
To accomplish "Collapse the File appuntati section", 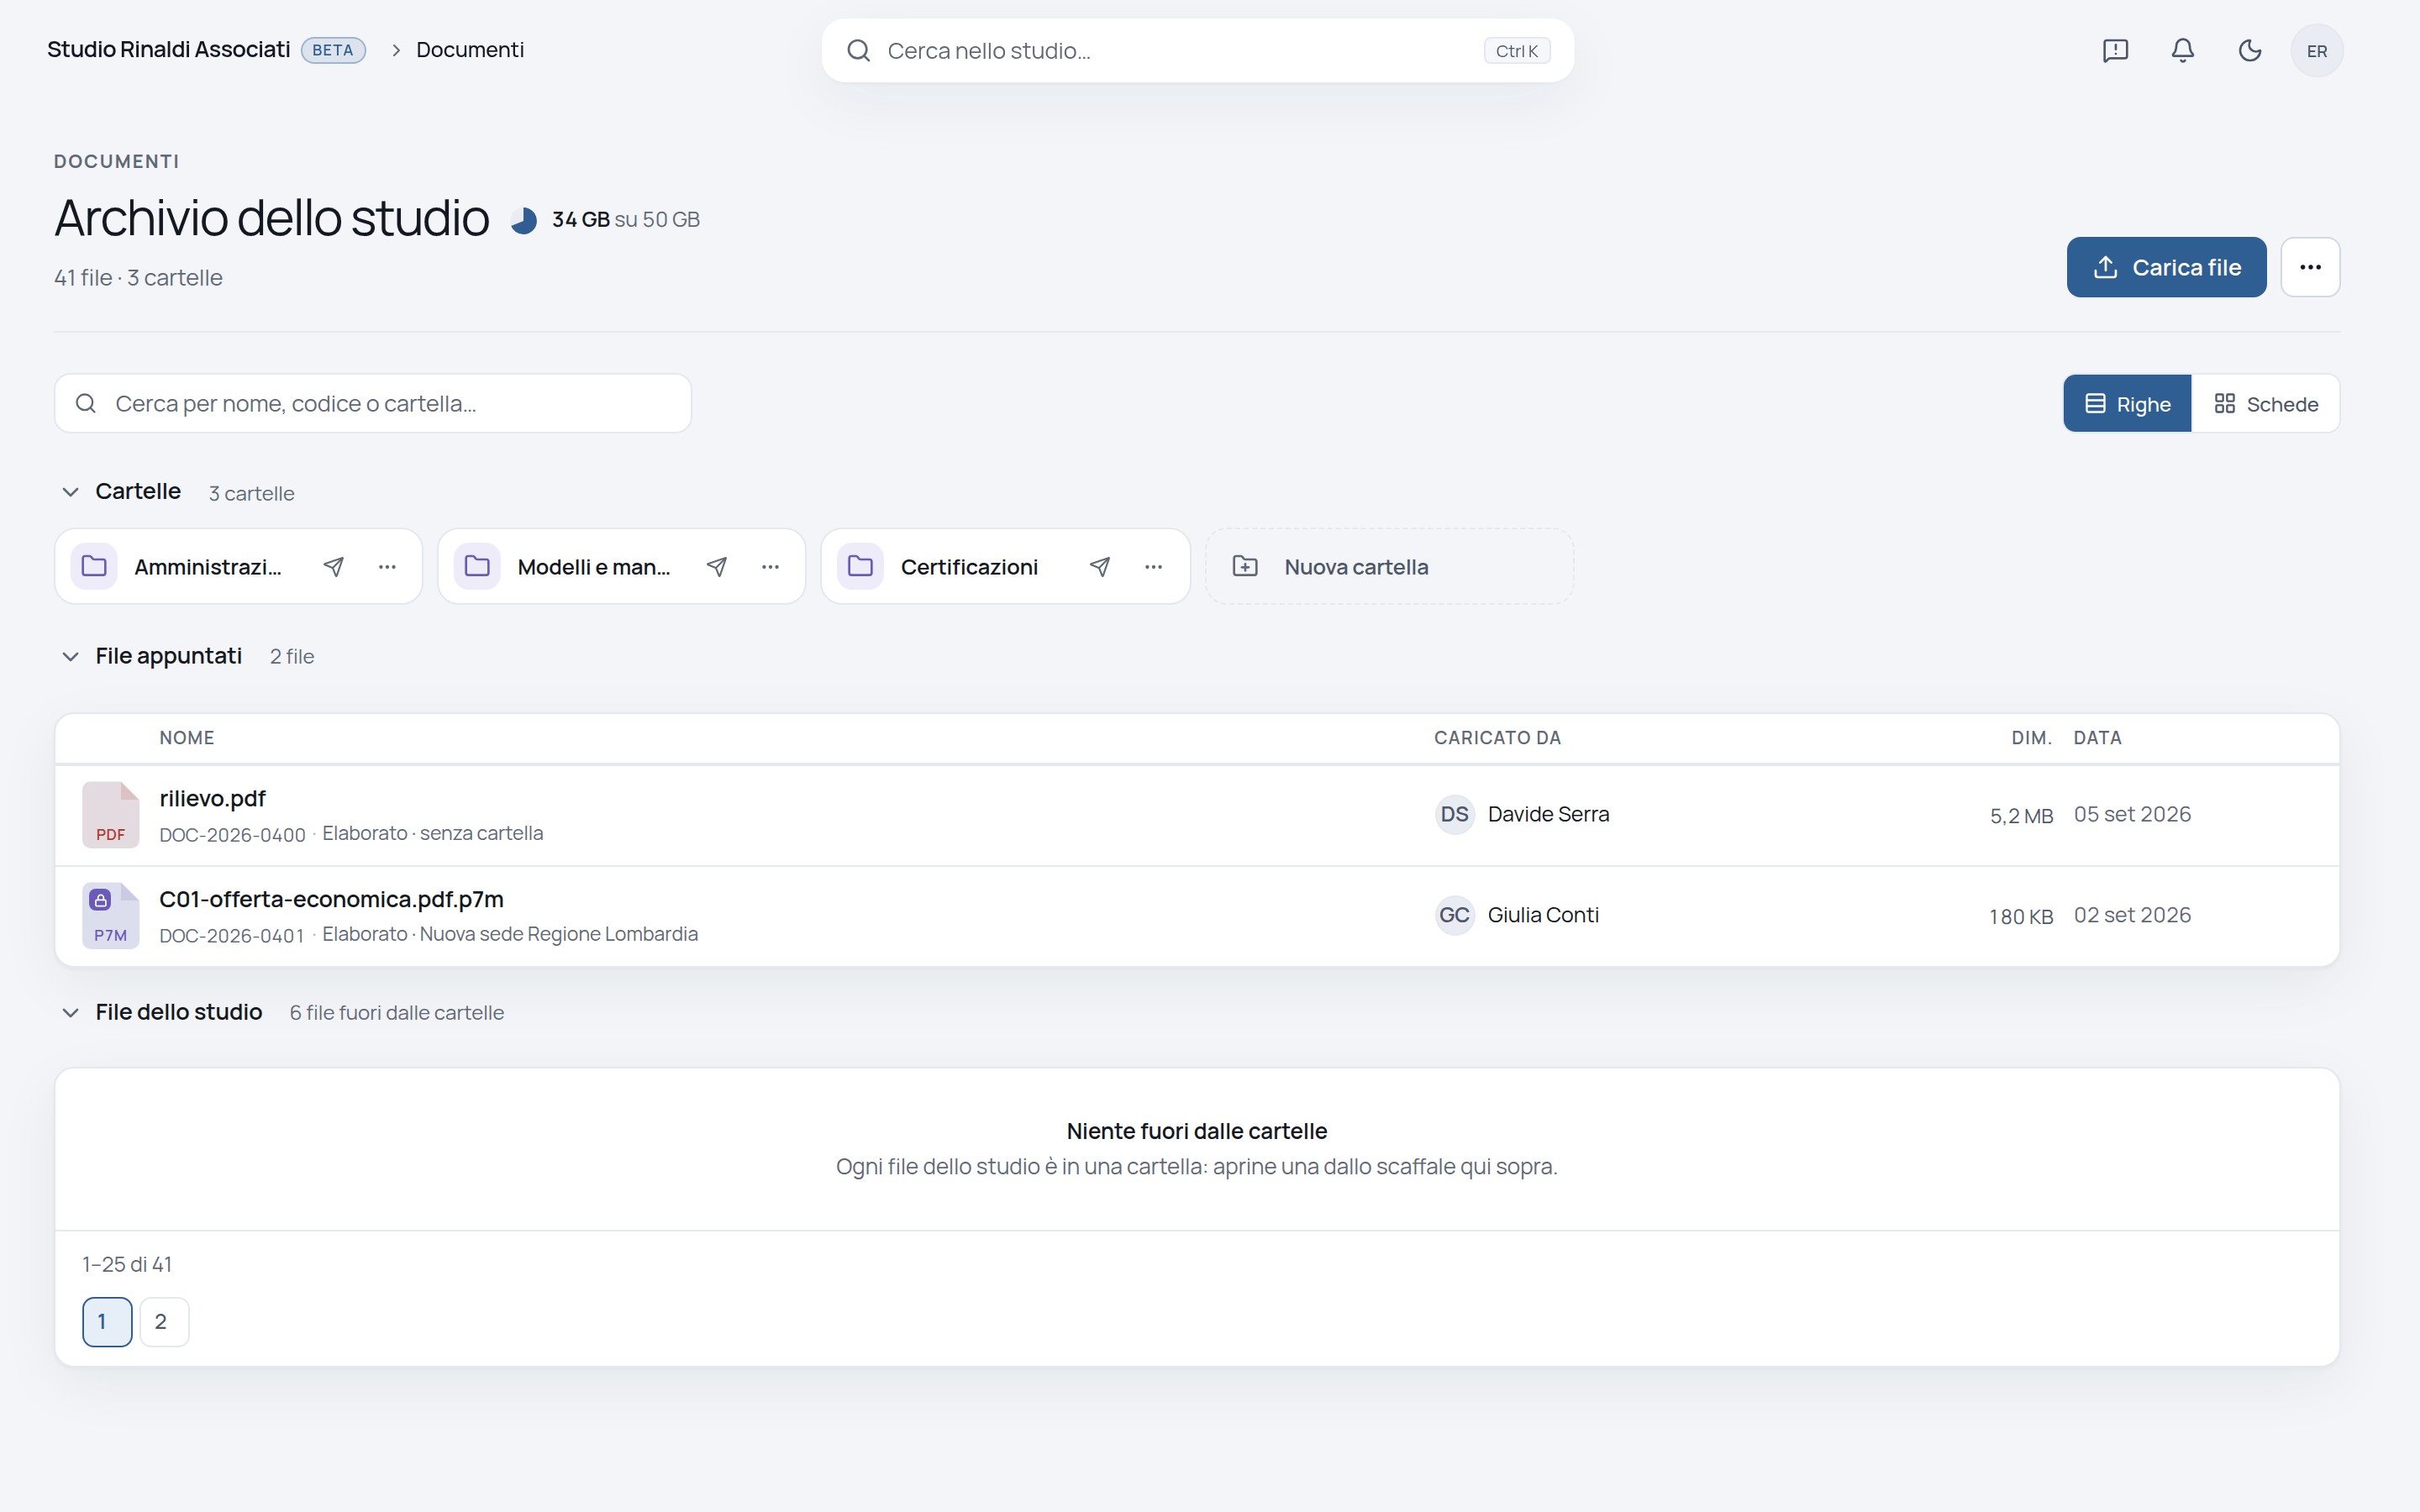I will click(x=70, y=657).
